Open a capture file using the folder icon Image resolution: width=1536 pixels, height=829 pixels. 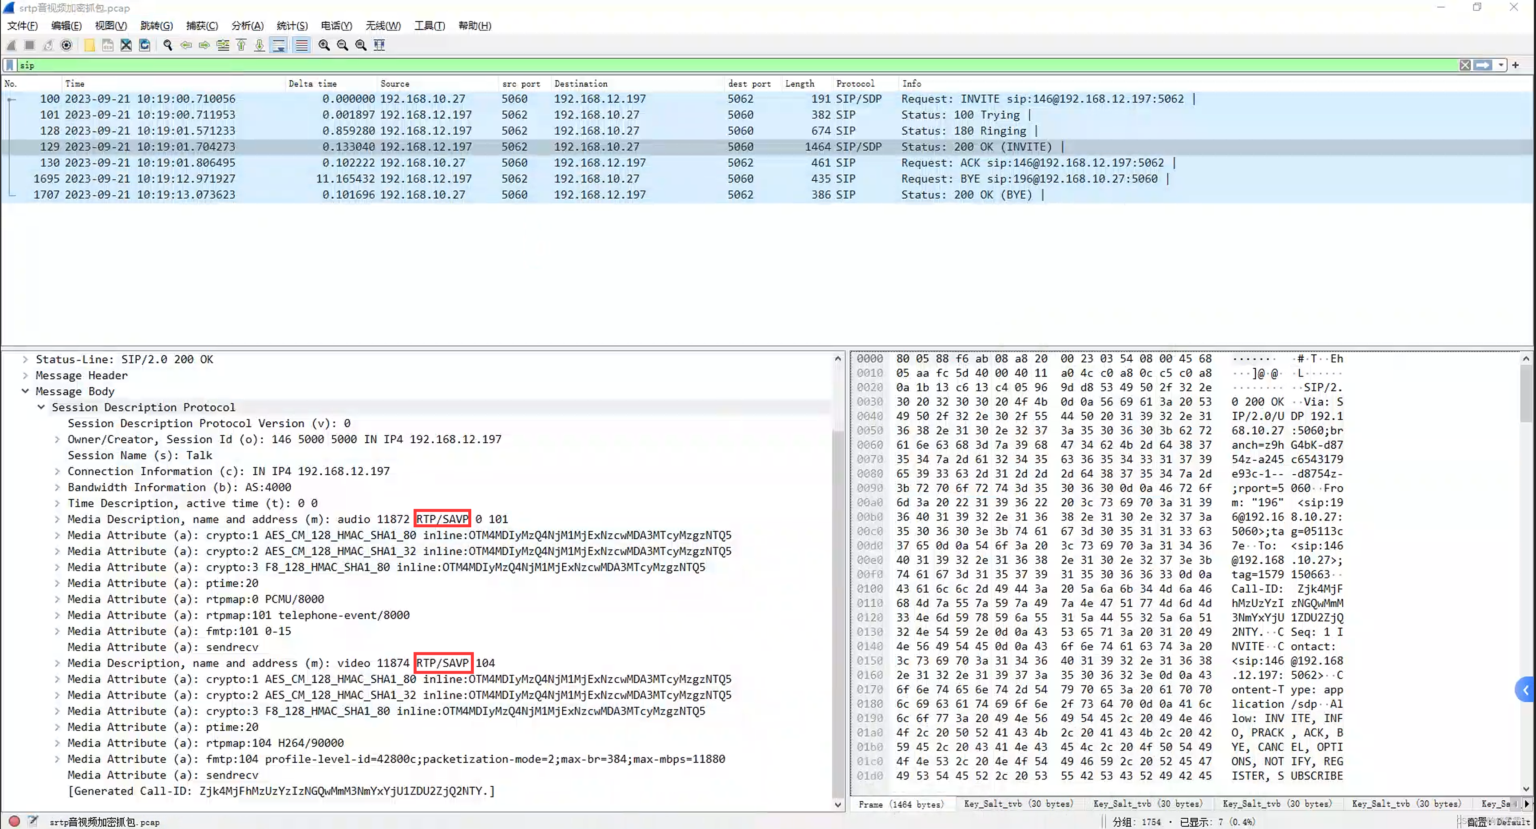pos(89,45)
